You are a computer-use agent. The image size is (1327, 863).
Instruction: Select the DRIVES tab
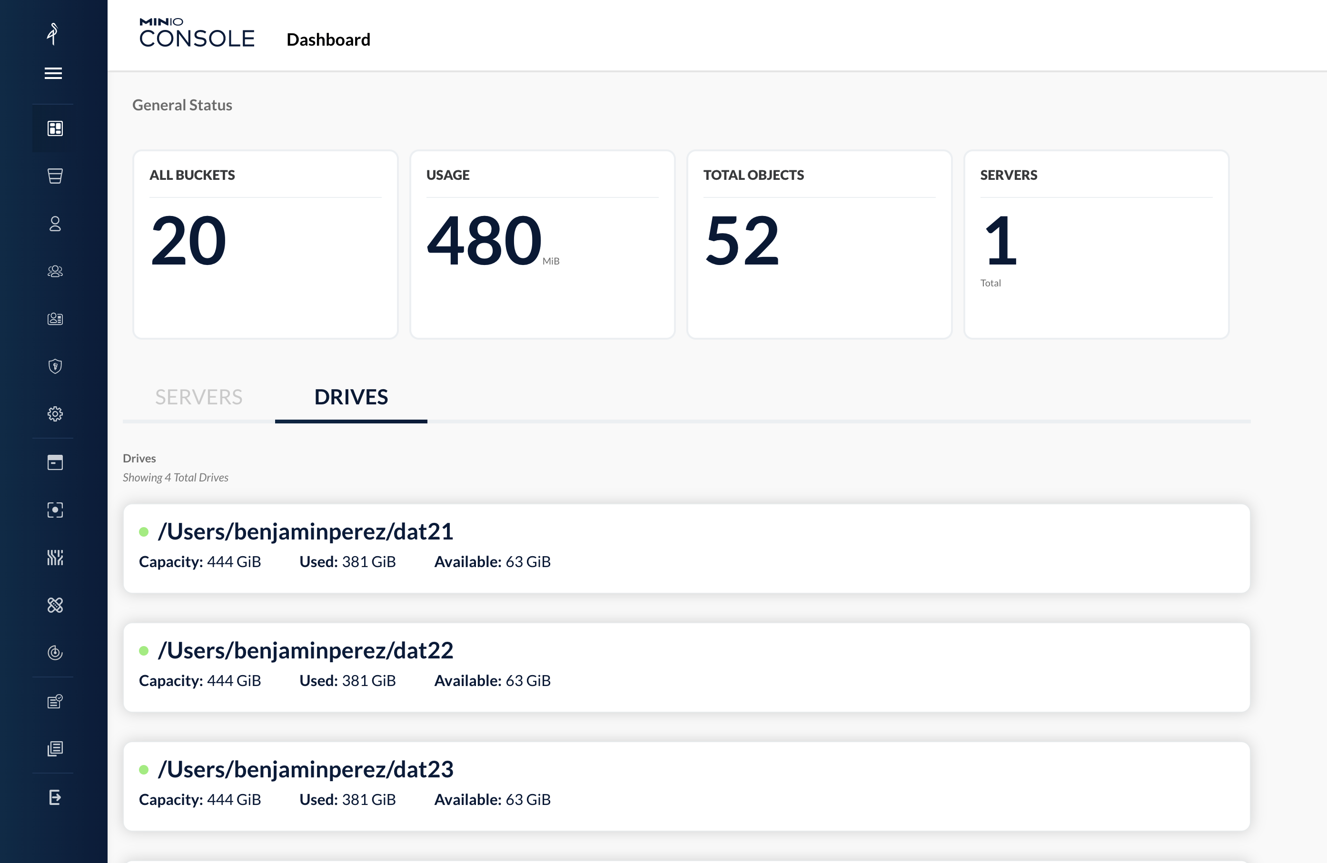point(351,397)
